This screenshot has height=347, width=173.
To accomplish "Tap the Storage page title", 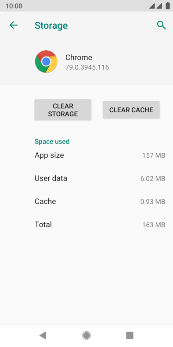I will [x=51, y=26].
